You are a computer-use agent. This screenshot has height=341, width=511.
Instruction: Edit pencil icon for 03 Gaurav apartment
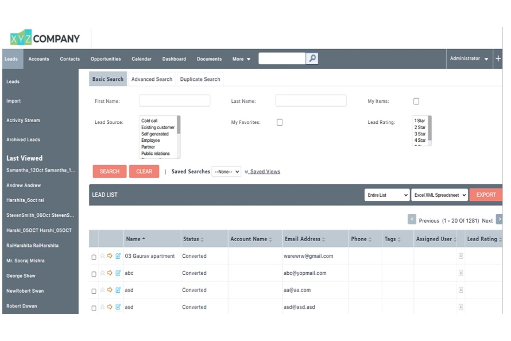pyautogui.click(x=118, y=256)
